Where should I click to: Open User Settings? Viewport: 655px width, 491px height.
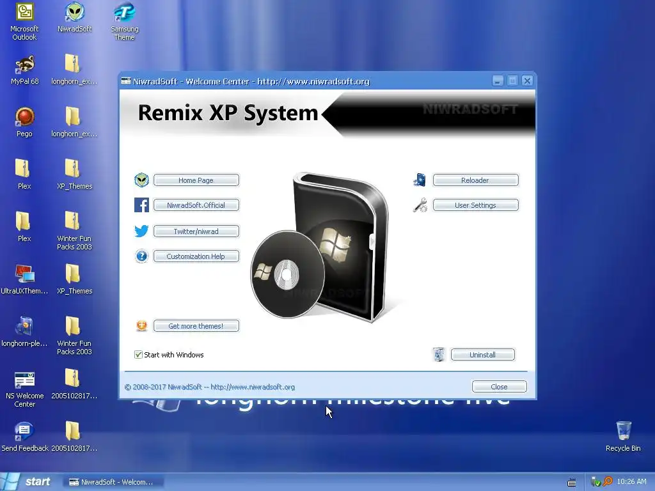tap(475, 205)
